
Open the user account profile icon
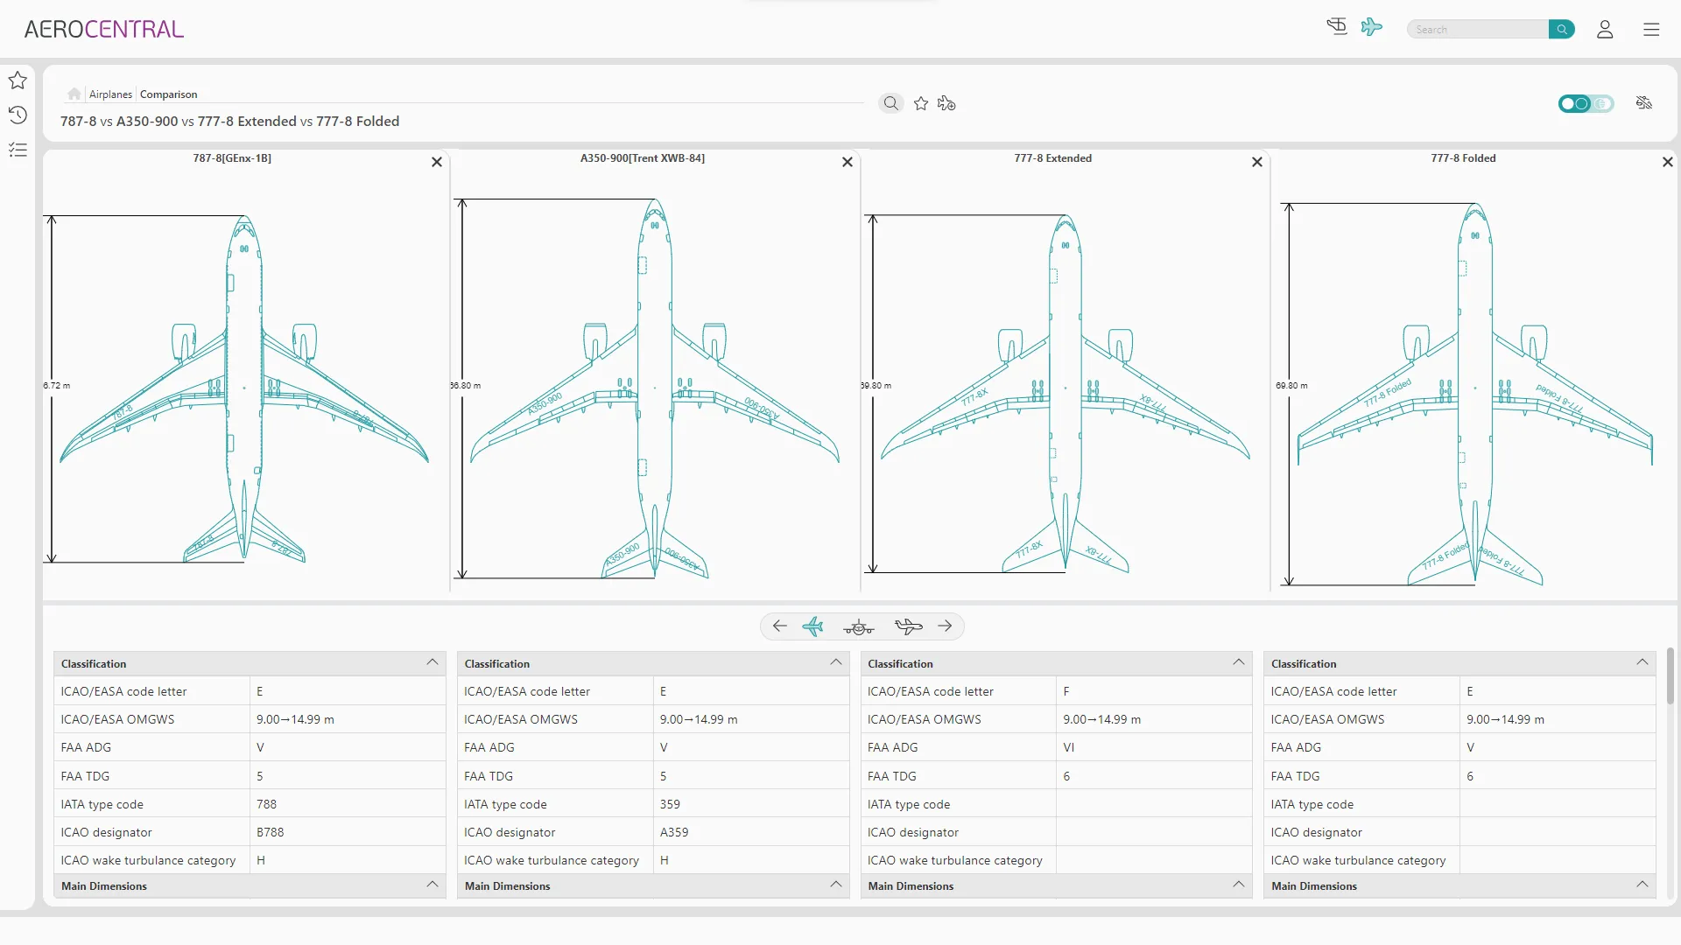point(1605,30)
